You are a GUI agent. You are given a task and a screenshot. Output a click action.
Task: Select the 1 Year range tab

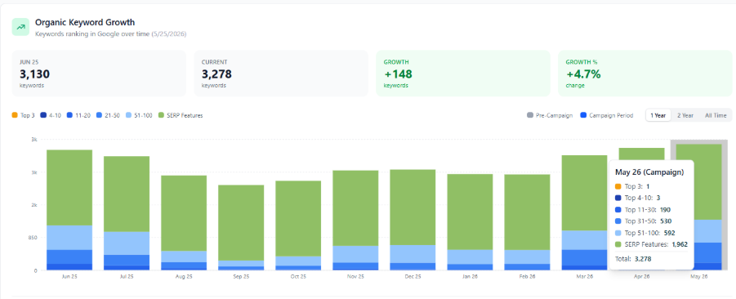click(x=658, y=115)
